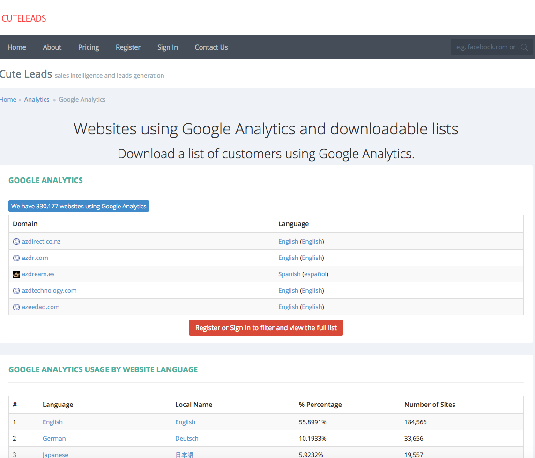Click the Analytics breadcrumb link

pyautogui.click(x=37, y=100)
